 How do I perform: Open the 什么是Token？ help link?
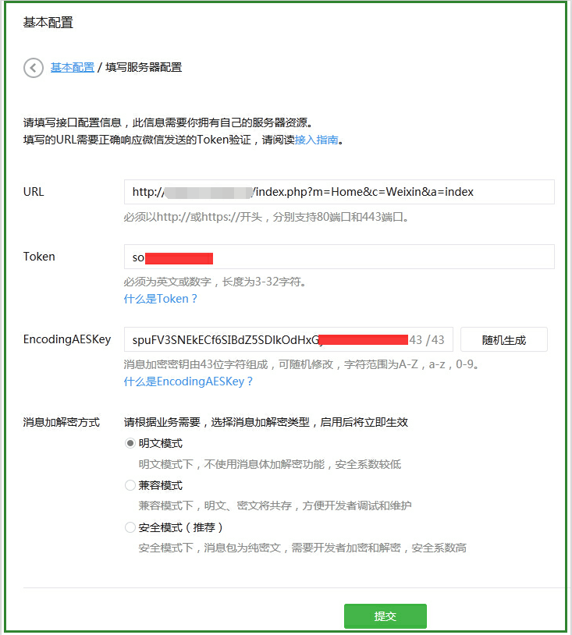161,299
